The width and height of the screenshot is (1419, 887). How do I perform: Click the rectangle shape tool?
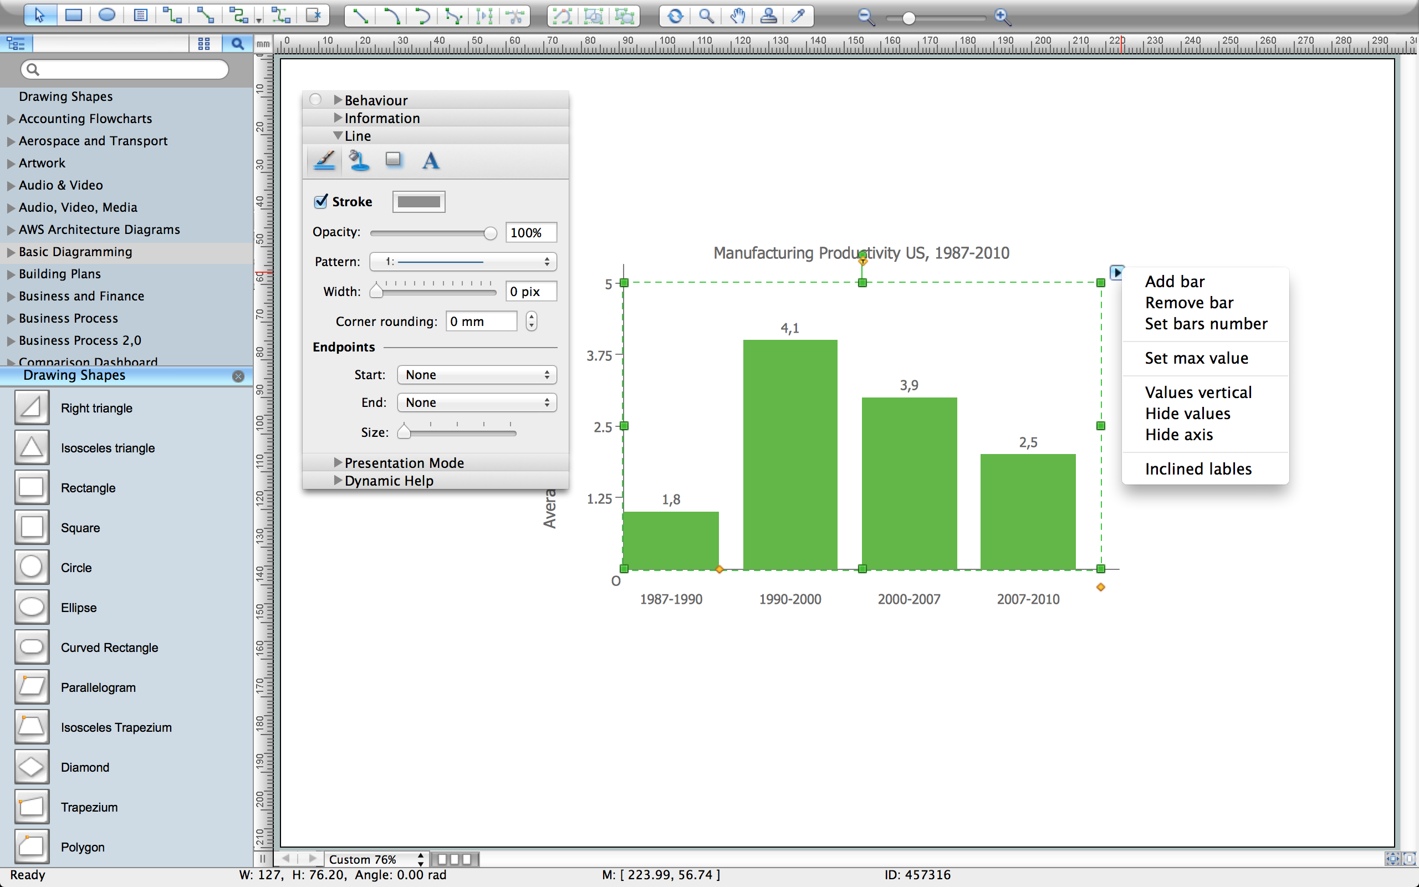click(32, 486)
